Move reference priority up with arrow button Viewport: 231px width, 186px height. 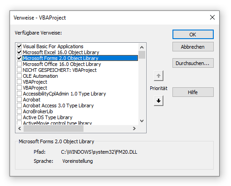(x=158, y=75)
